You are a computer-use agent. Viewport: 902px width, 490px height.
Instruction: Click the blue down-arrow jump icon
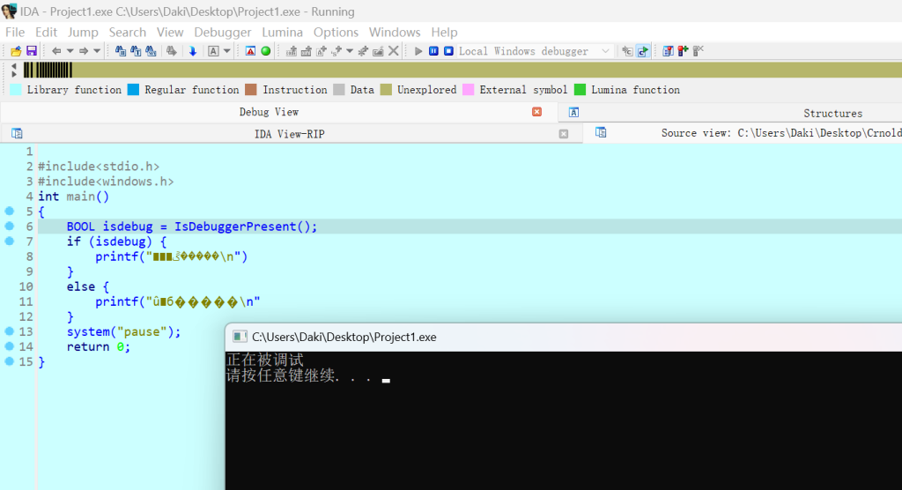(x=193, y=51)
